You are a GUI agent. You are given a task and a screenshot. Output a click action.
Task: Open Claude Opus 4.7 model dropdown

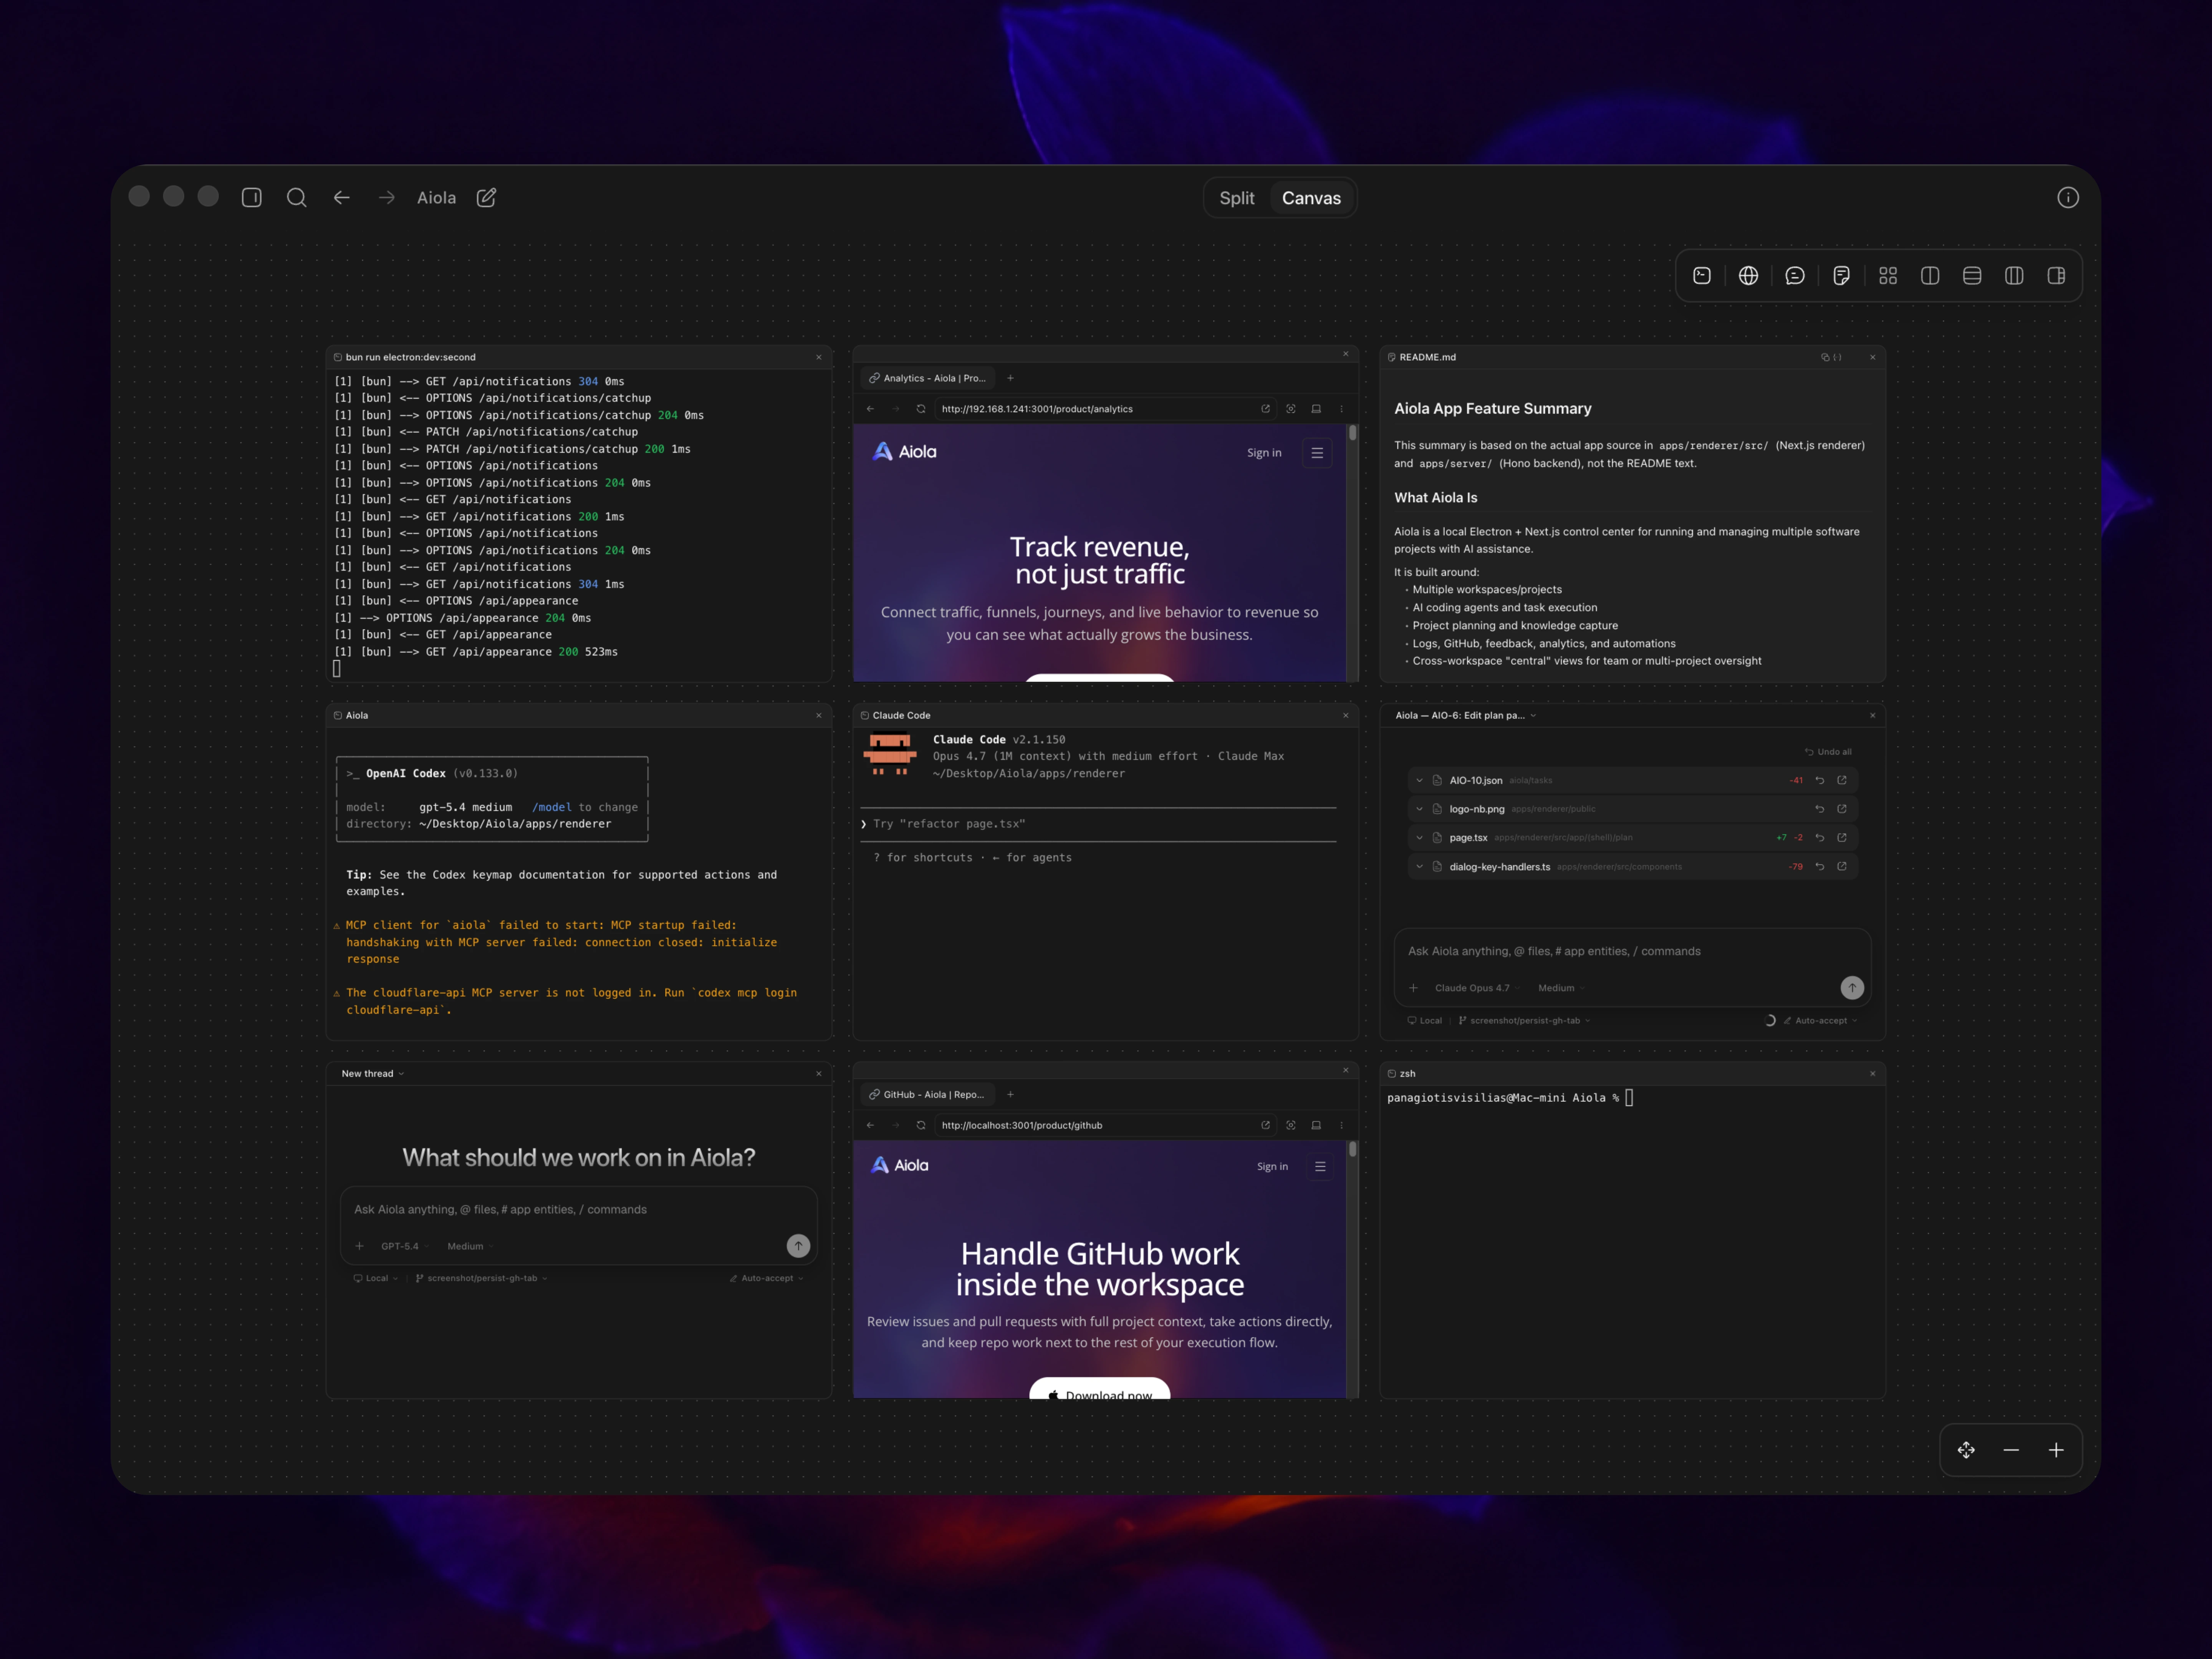[1477, 988]
